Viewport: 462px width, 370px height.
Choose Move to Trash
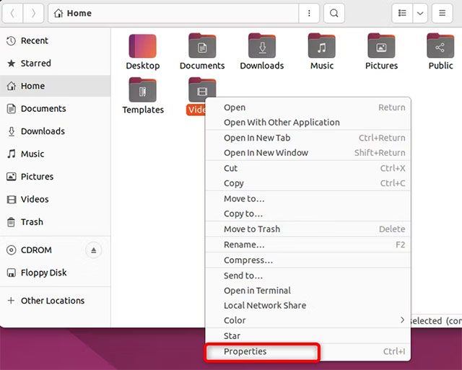pos(308,229)
